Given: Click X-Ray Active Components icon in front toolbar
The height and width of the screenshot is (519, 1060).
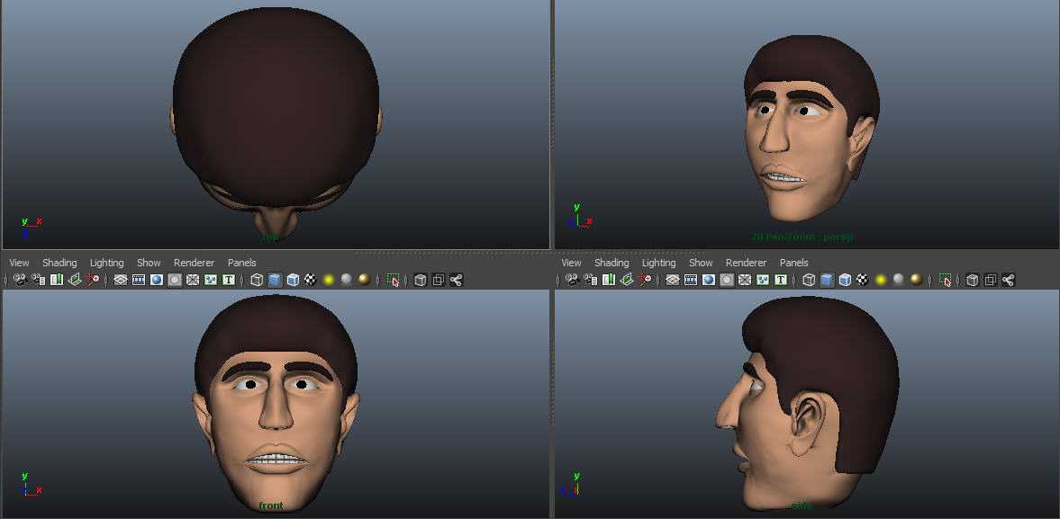Looking at the screenshot, I should pyautogui.click(x=438, y=280).
